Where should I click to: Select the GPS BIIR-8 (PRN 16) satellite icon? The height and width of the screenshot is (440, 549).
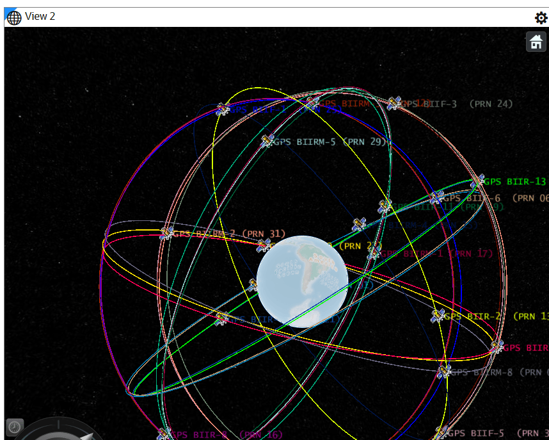pyautogui.click(x=164, y=434)
